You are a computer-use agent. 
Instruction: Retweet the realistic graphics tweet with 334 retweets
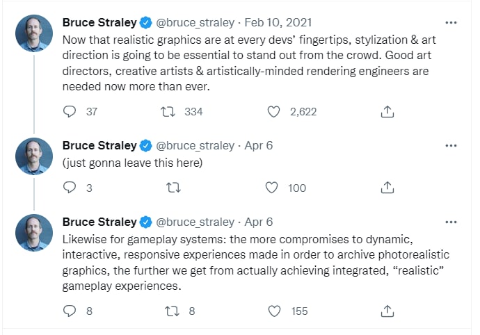(x=168, y=111)
